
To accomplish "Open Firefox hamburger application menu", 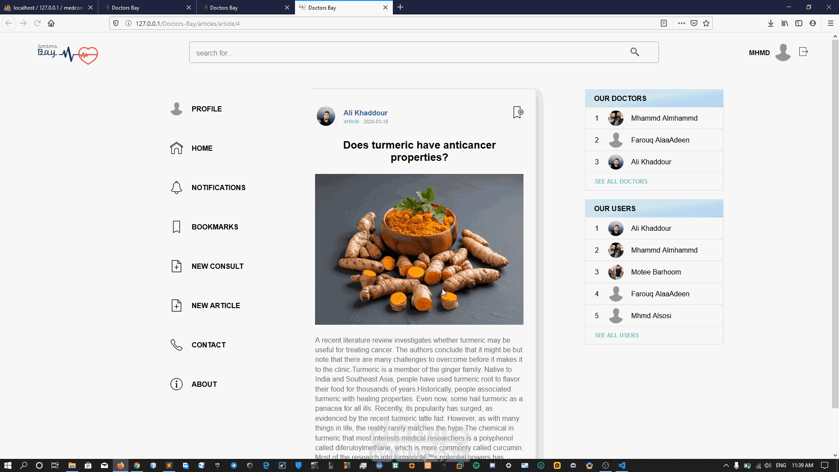I will [830, 23].
